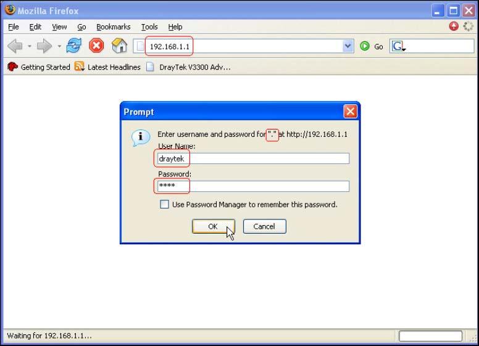Expand the address bar URL dropdown

tap(348, 46)
